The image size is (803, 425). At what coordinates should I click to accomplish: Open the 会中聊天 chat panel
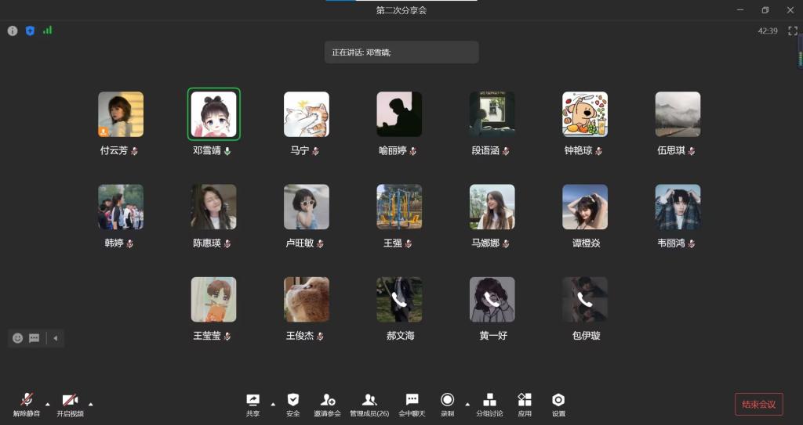point(412,400)
